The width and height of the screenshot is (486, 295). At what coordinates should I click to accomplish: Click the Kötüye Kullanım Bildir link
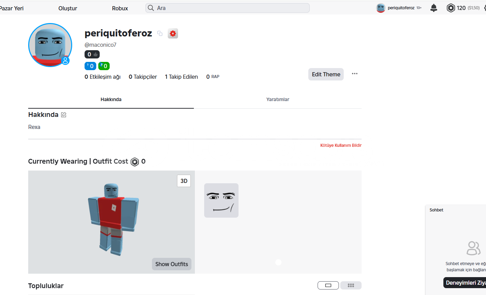pyautogui.click(x=341, y=145)
